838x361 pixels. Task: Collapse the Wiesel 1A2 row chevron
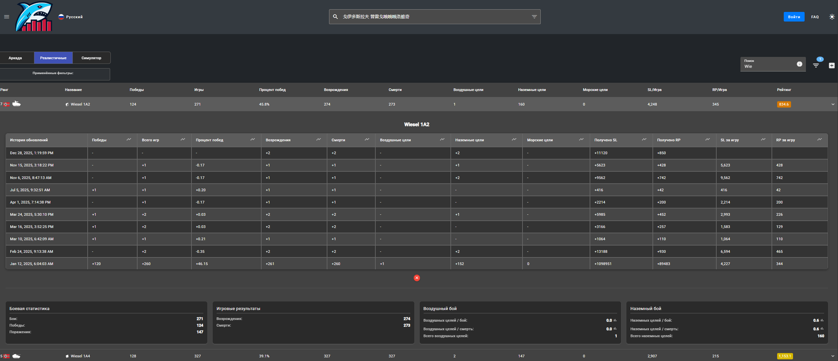tap(833, 104)
